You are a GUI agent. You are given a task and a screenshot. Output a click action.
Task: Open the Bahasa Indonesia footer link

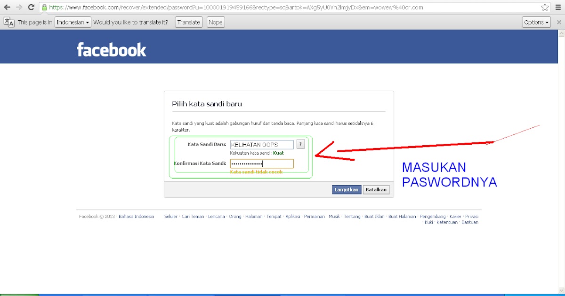tap(136, 217)
